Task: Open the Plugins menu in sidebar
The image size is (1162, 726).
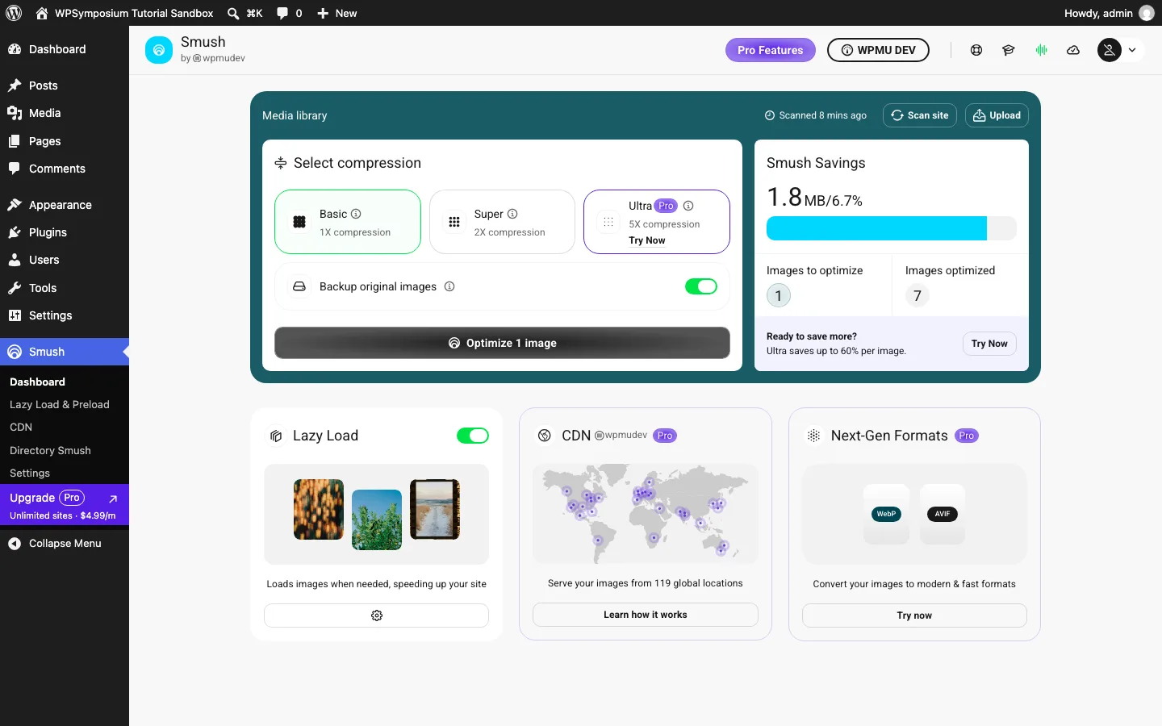Action: (x=65, y=232)
